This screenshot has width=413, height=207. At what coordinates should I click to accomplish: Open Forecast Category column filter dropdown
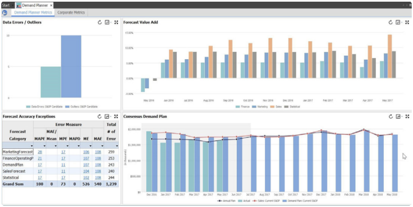click(31, 146)
